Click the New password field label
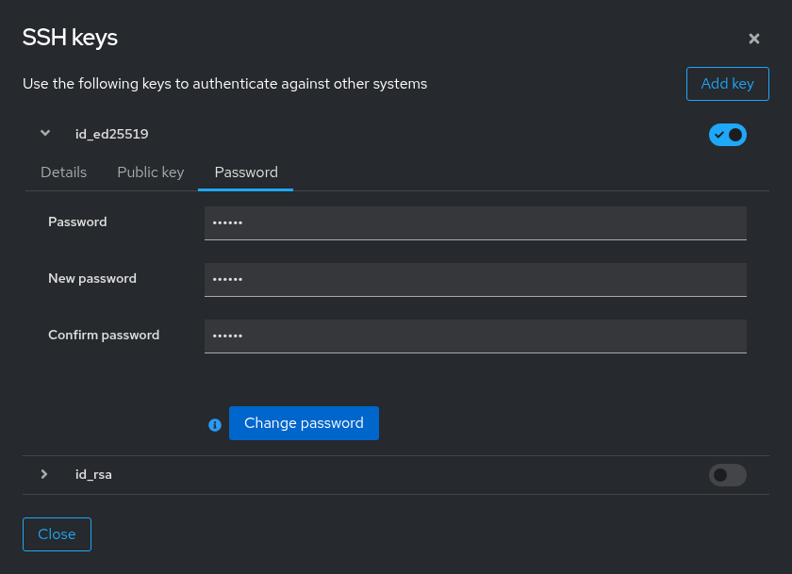 click(x=92, y=279)
